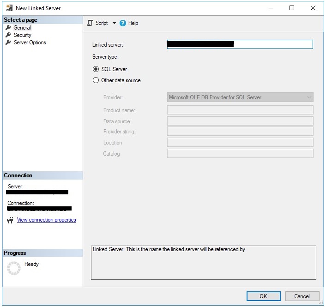The image size is (326, 307).
Task: Select the Other data source option
Action: [x=96, y=80]
